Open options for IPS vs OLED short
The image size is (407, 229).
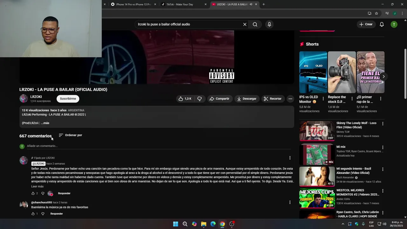(323, 99)
